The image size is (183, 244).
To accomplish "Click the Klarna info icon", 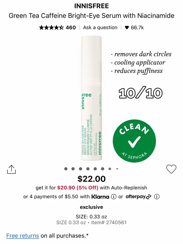I will [114, 197].
